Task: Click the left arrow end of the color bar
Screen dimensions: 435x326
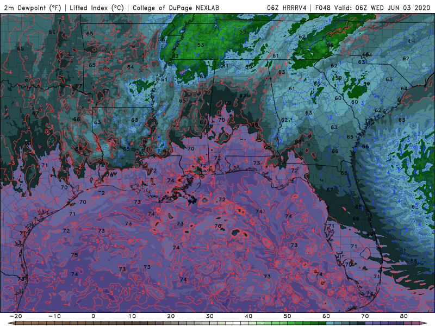Action: pyautogui.click(x=11, y=323)
